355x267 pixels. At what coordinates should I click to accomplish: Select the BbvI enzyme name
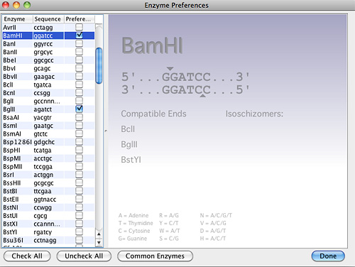point(9,68)
